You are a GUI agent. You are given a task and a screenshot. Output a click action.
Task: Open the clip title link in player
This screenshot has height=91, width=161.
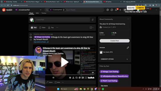(x=66, y=50)
